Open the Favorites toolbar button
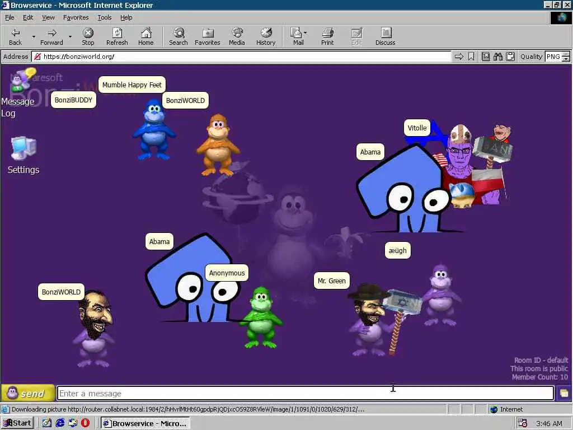573x430 pixels. (x=208, y=36)
